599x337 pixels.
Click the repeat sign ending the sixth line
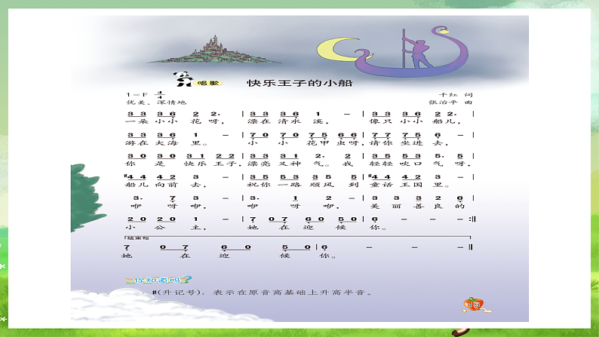pyautogui.click(x=472, y=219)
